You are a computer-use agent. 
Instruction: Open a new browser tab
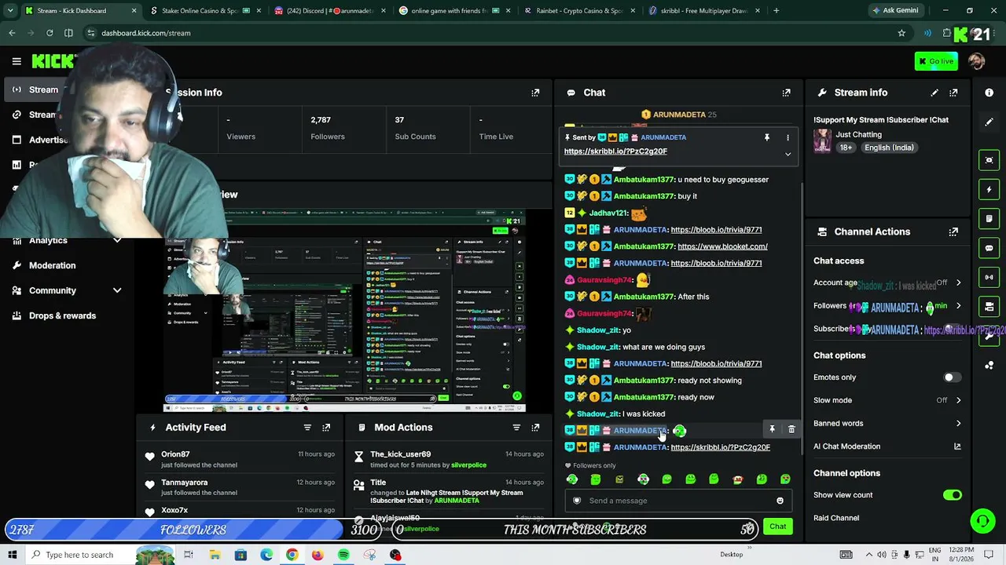tap(776, 11)
